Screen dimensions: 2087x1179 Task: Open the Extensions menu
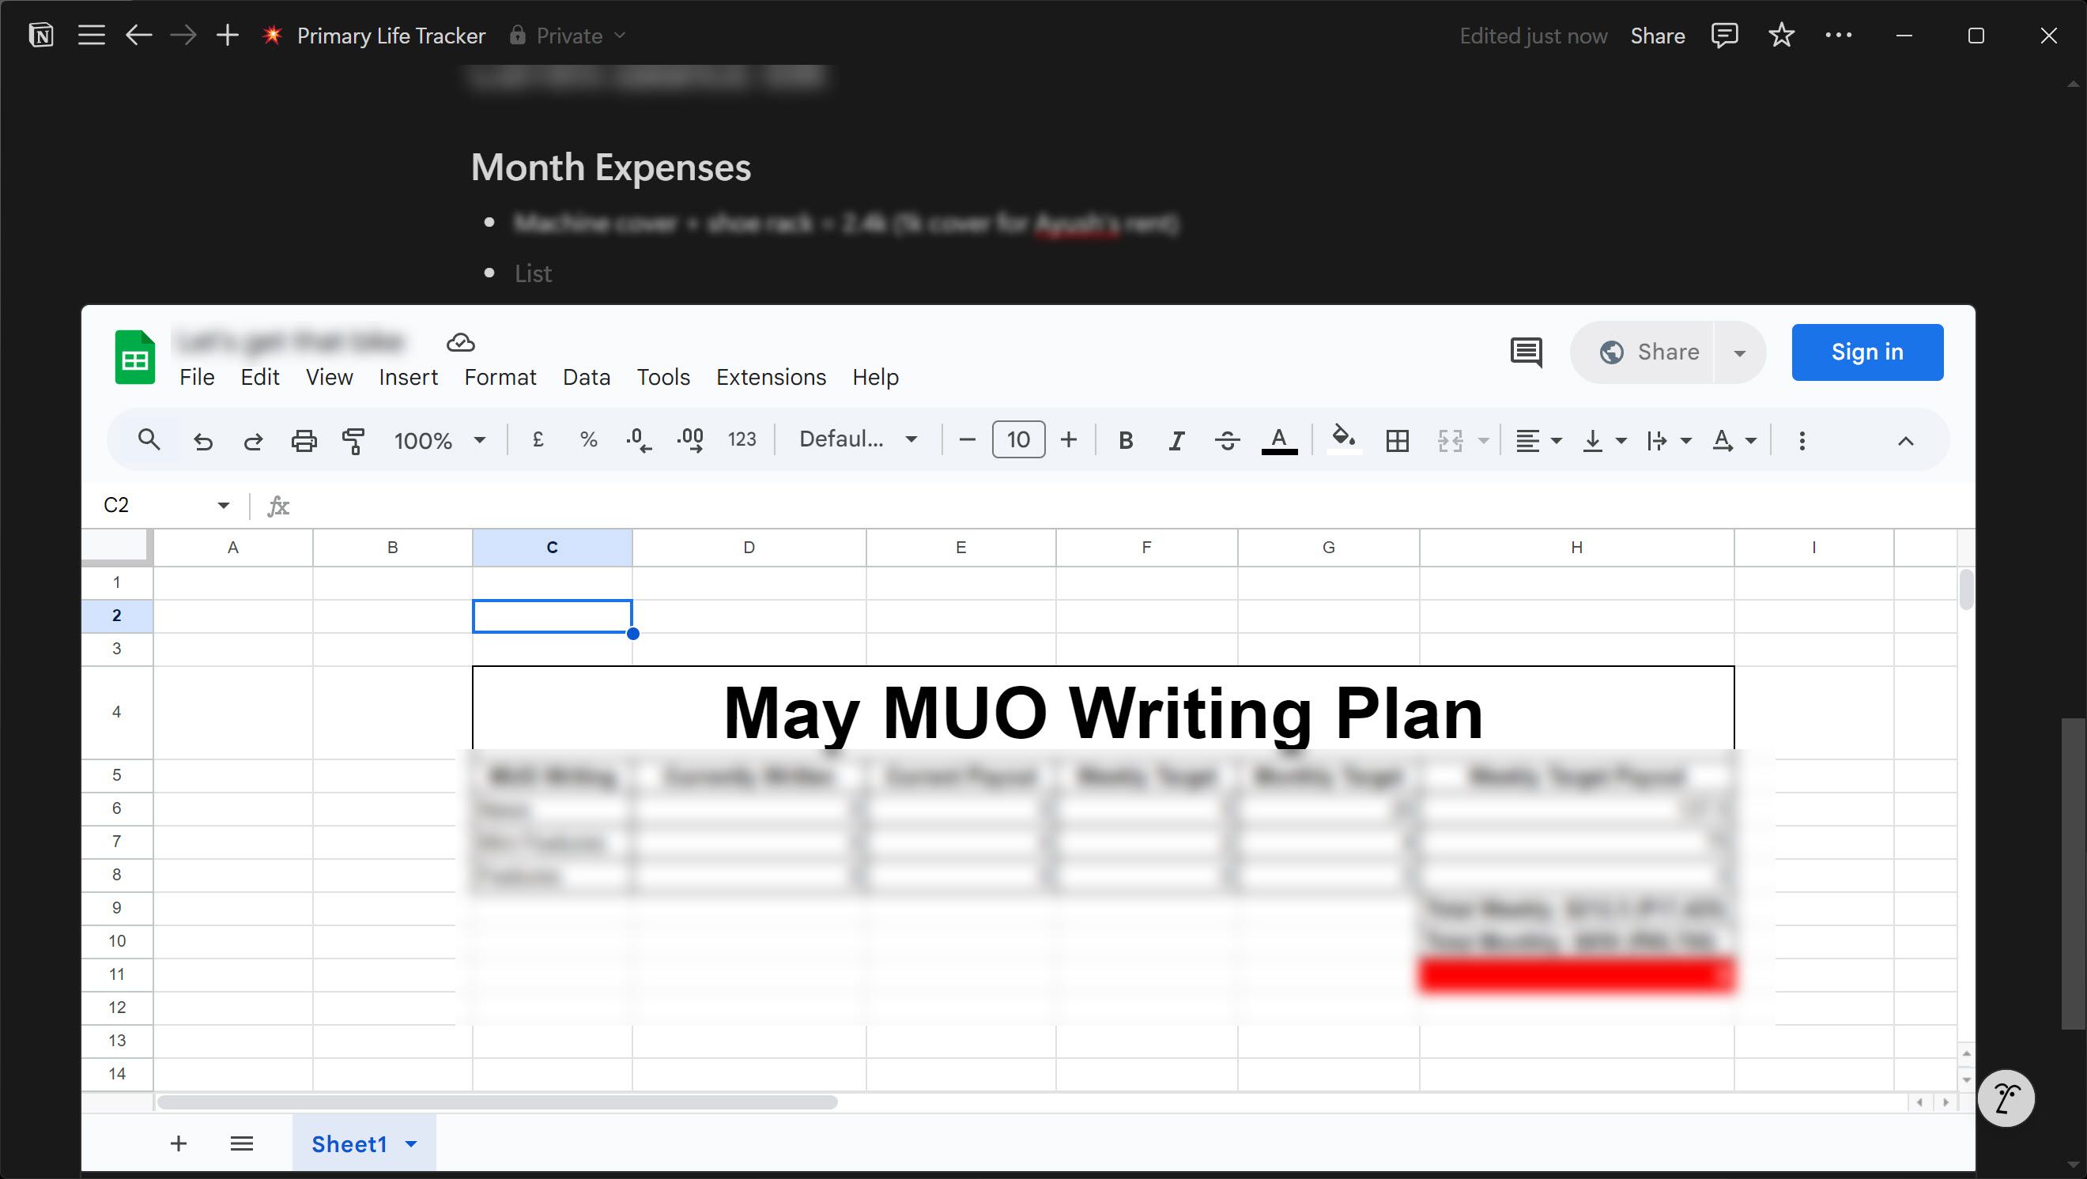coord(771,378)
